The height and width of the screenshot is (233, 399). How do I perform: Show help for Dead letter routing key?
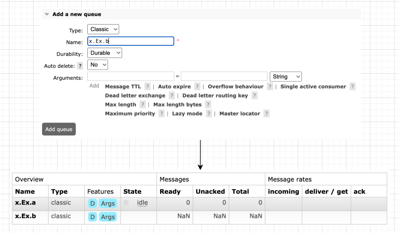(255, 96)
